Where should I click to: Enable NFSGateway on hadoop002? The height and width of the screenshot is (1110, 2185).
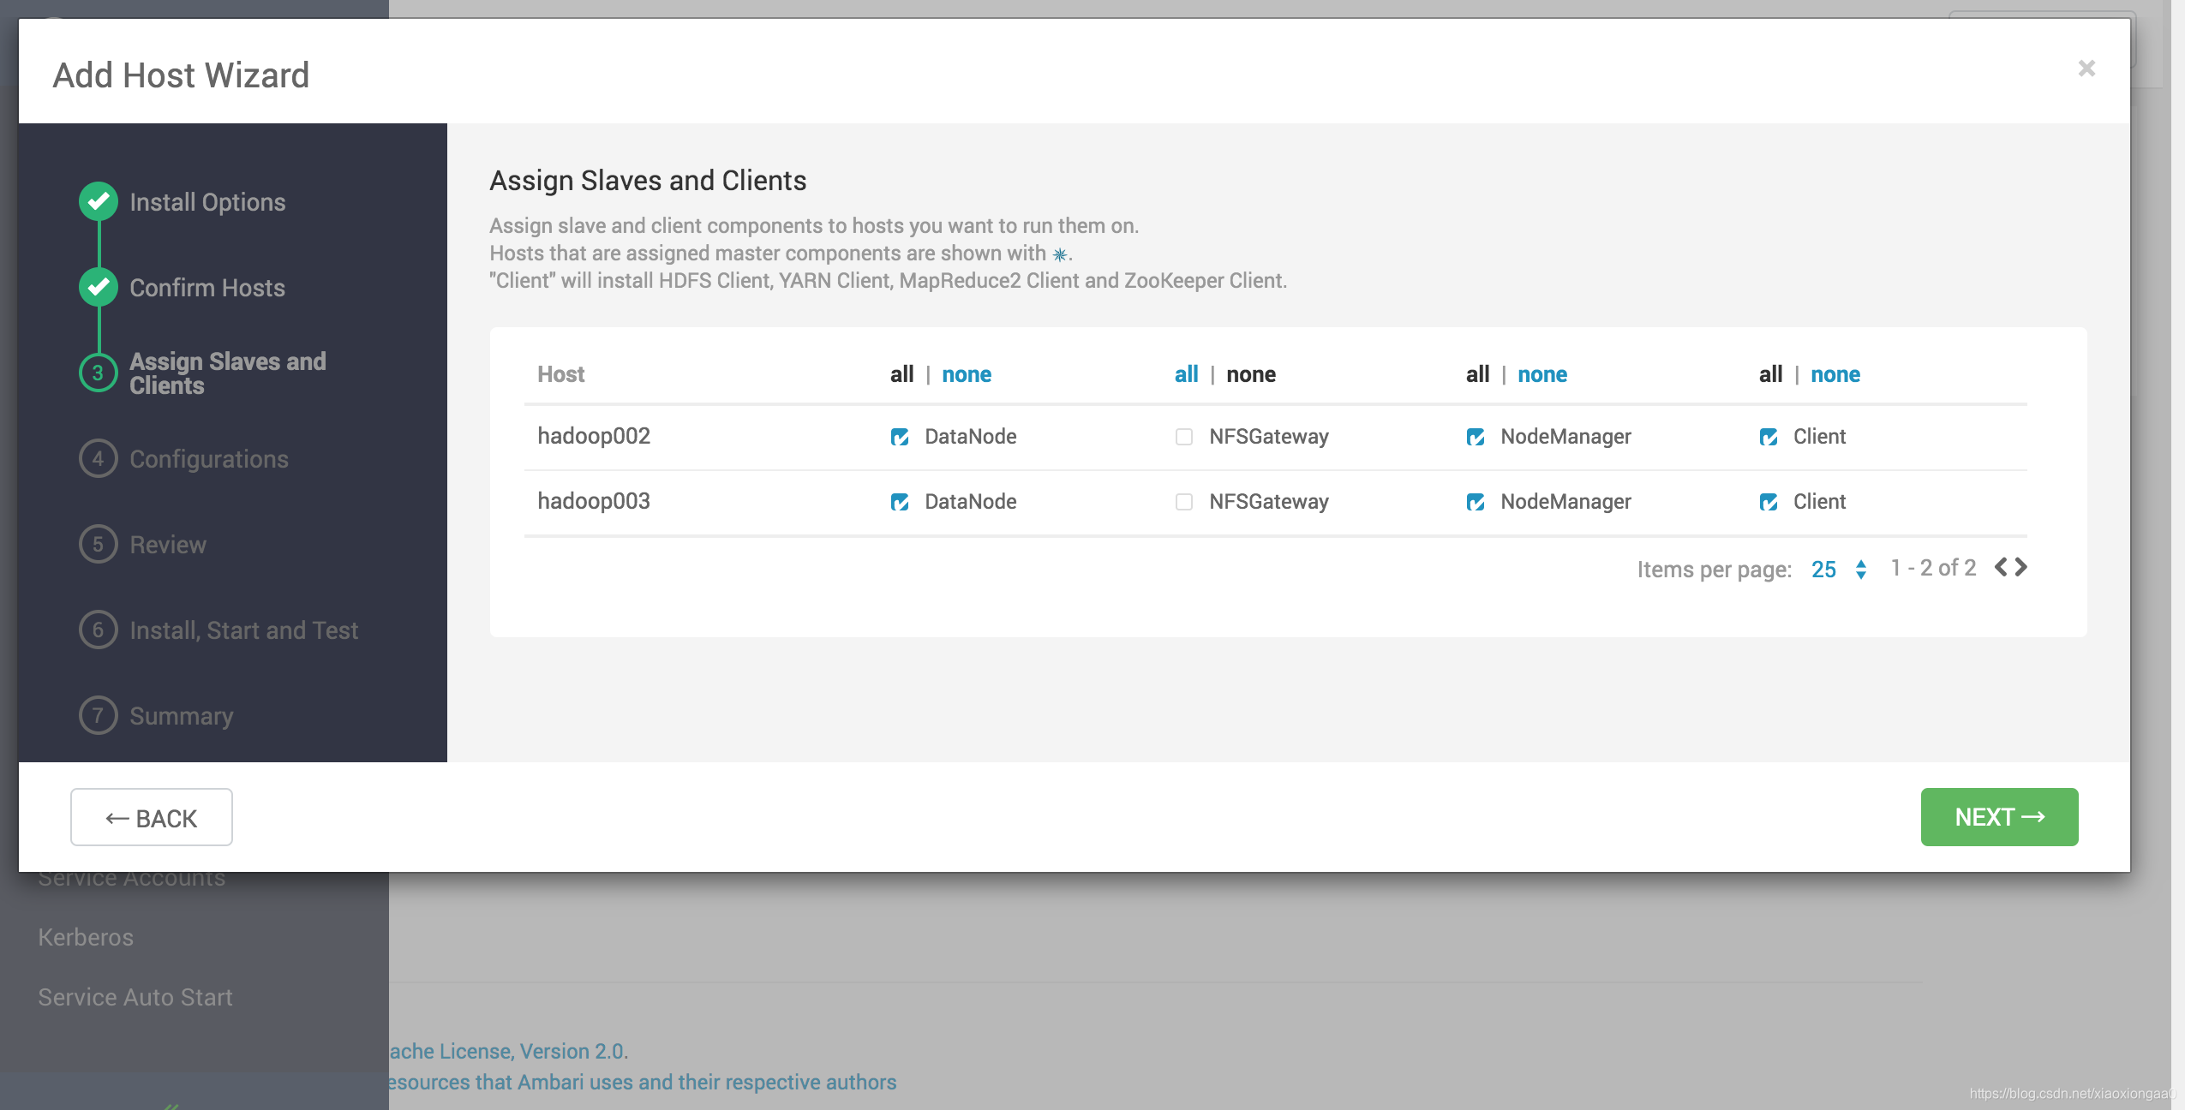click(1184, 437)
